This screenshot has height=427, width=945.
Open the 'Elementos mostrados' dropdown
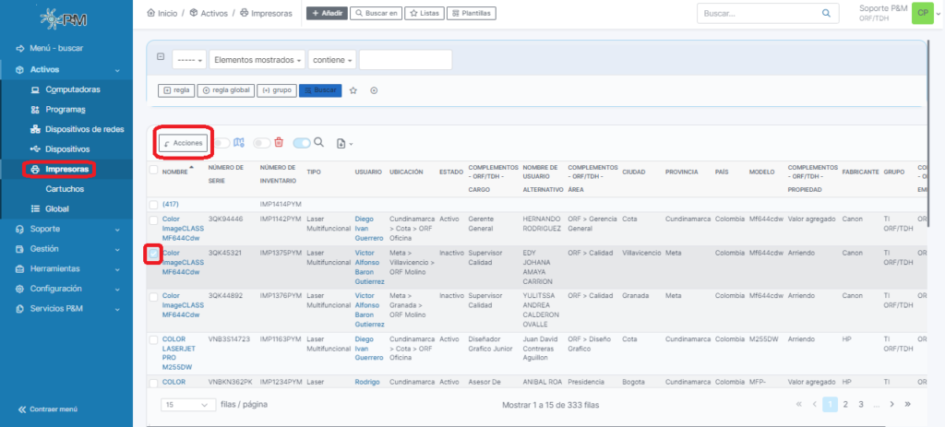tap(257, 60)
